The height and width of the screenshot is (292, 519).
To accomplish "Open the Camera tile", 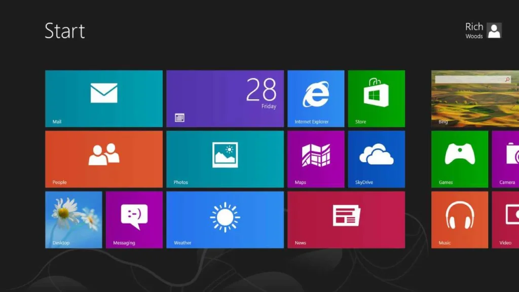I will pos(505,159).
